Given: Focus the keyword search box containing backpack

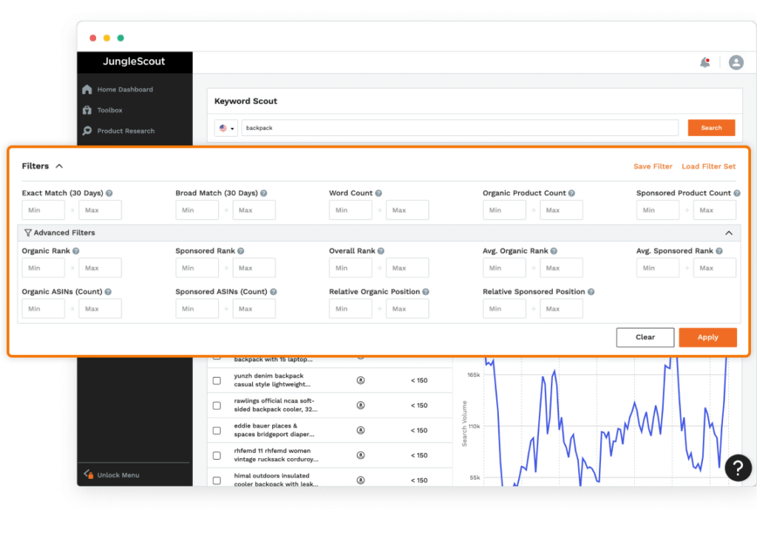Looking at the screenshot, I should tap(460, 128).
